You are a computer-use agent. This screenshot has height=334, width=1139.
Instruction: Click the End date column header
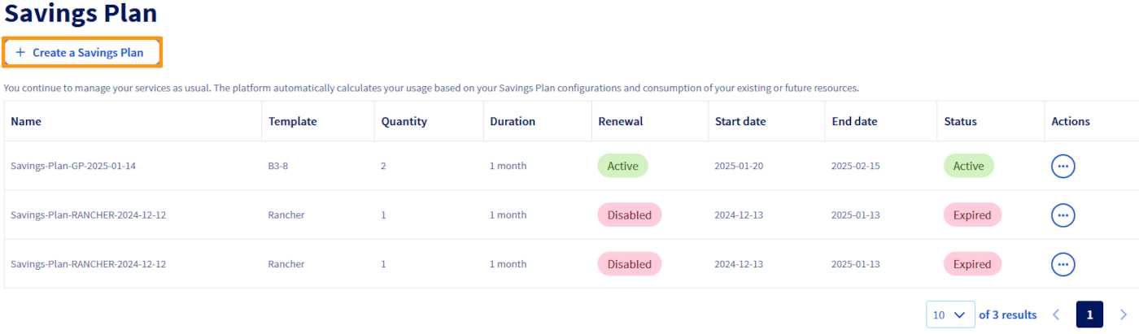click(x=854, y=122)
